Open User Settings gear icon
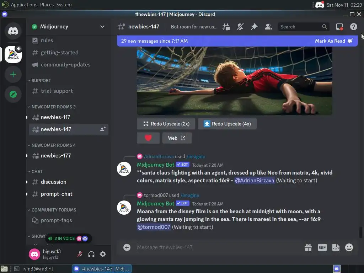 pos(103,254)
